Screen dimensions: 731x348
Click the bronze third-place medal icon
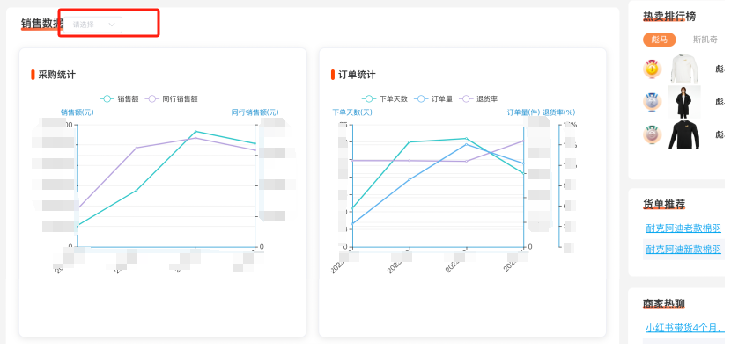[653, 134]
